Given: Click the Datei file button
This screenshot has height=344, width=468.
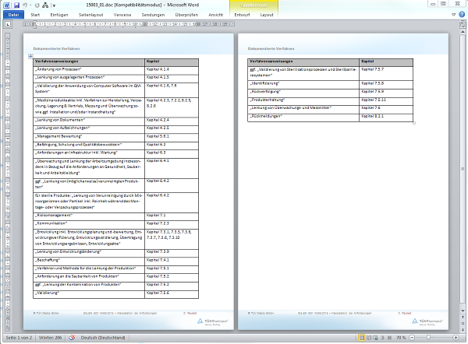Looking at the screenshot, I should click(x=14, y=15).
